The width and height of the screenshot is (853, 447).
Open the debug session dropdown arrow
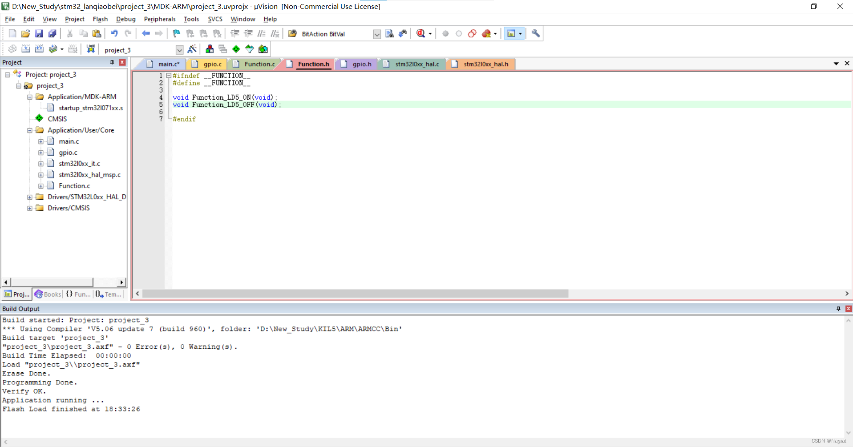tap(430, 34)
